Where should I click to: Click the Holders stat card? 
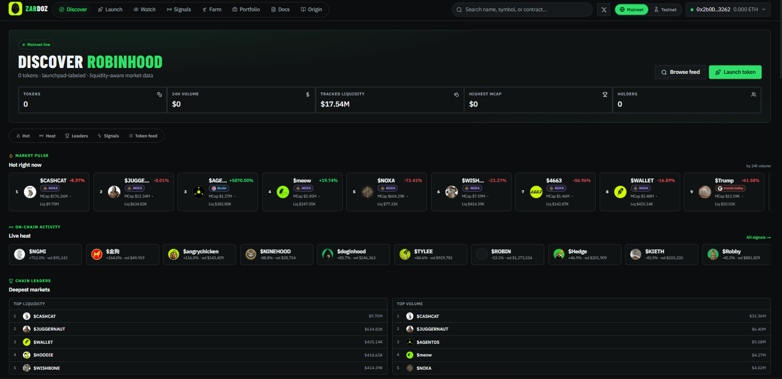pos(687,100)
